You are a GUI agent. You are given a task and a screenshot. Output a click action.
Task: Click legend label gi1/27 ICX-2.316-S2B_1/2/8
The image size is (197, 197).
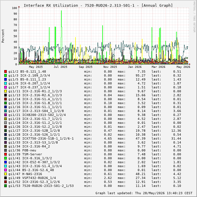pos(34,131)
